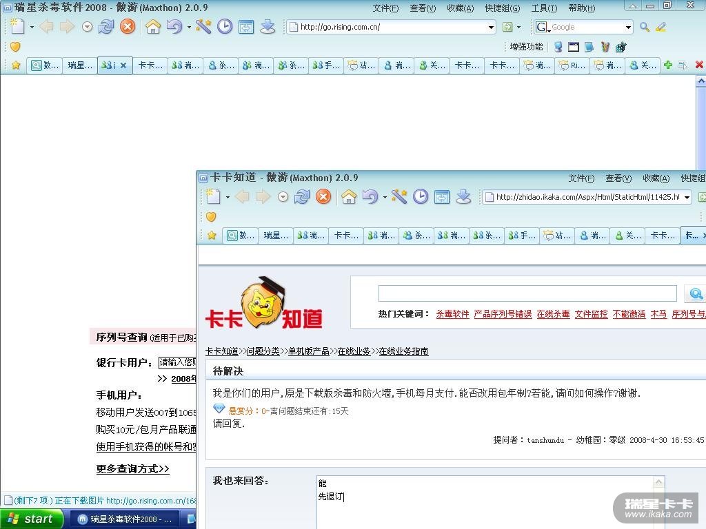Viewport: 706px width, 529px height.
Task: Click the History clock icon in the 卡卡知道 window
Action: pyautogui.click(x=421, y=196)
